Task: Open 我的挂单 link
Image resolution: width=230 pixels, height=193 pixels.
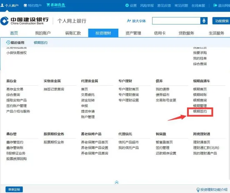Action: pos(200,58)
